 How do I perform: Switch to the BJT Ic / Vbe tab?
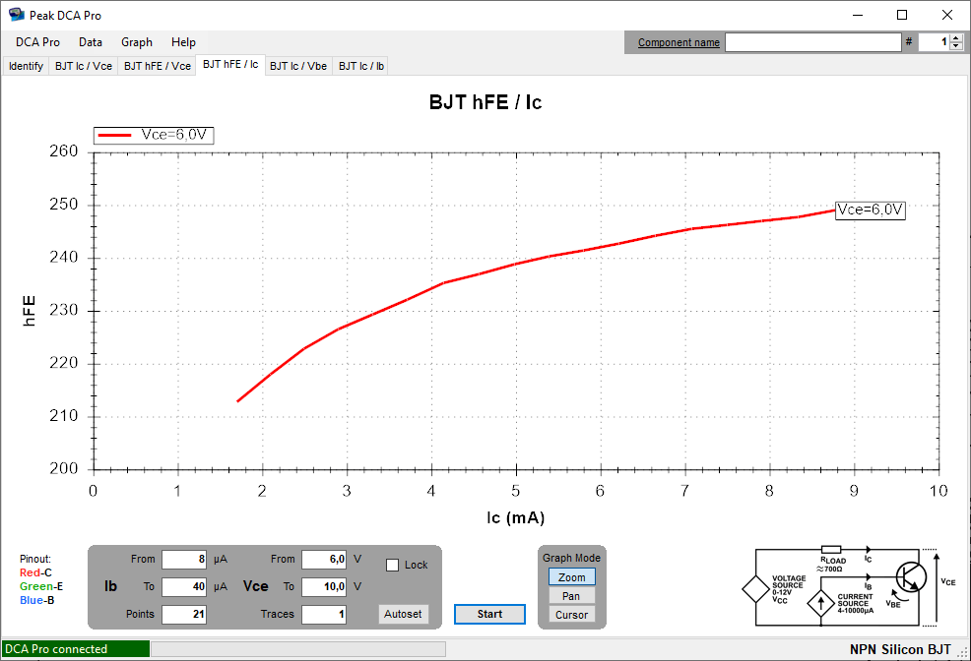coord(298,66)
